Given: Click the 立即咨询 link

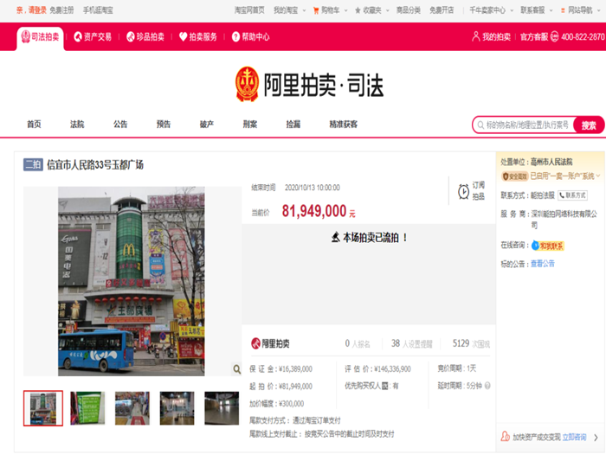Looking at the screenshot, I should (574, 437).
